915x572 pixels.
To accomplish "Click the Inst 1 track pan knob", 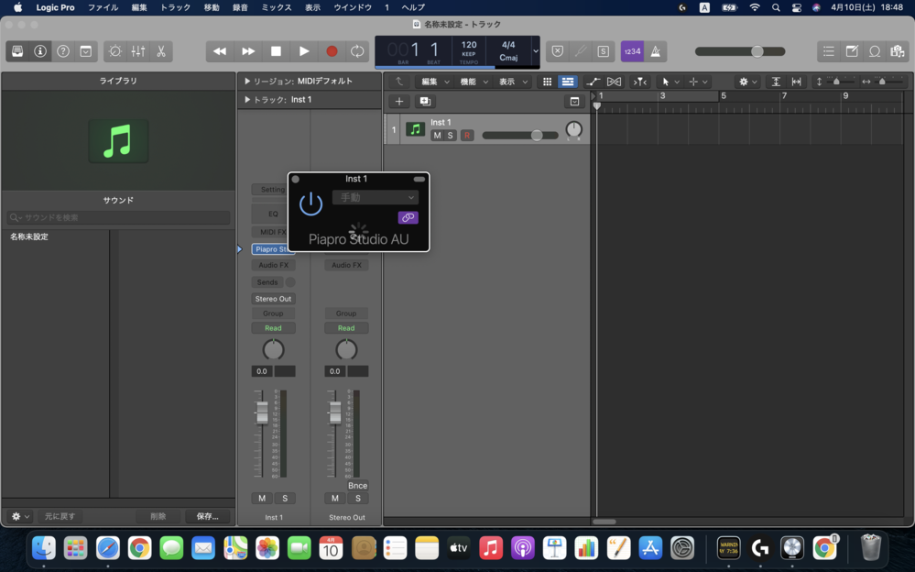I will pos(574,129).
